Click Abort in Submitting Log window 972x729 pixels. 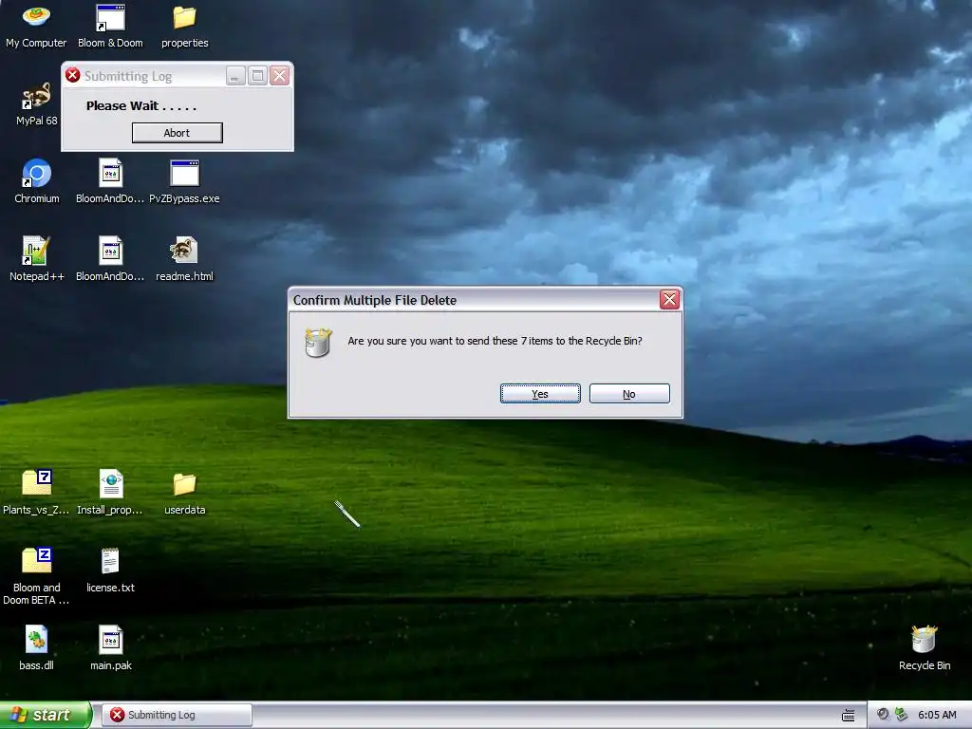[177, 133]
